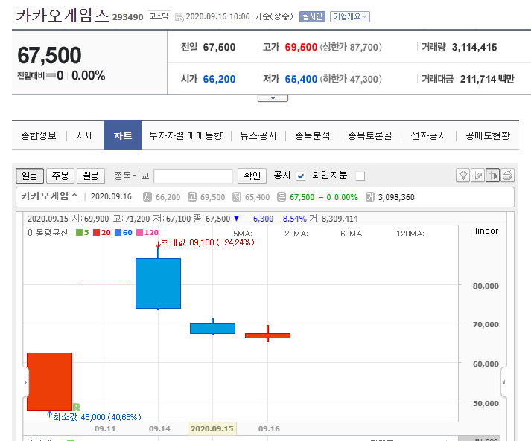Click the calendar clock icon beside date

[x=179, y=17]
